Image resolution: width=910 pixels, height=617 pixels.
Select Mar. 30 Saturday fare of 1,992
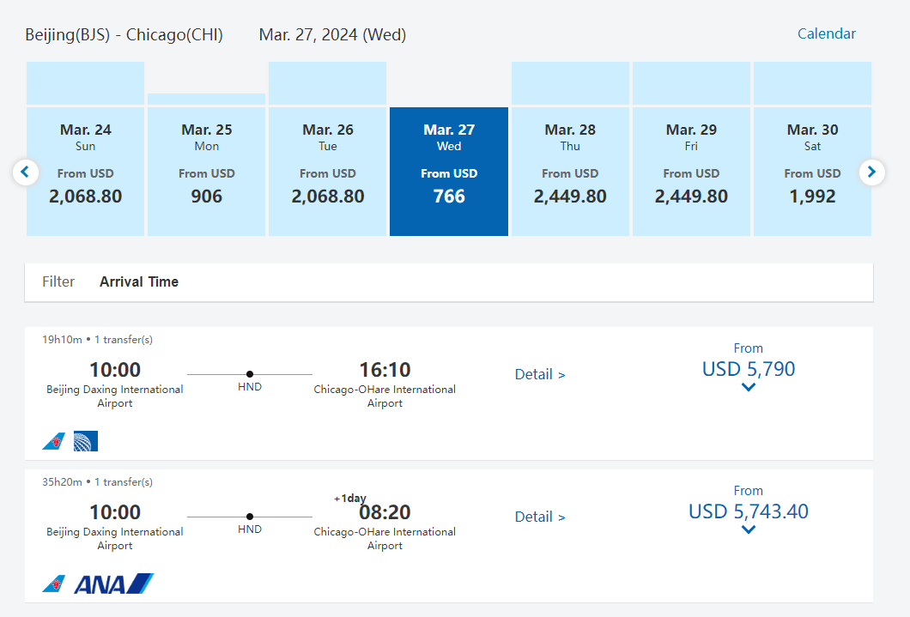tap(812, 172)
